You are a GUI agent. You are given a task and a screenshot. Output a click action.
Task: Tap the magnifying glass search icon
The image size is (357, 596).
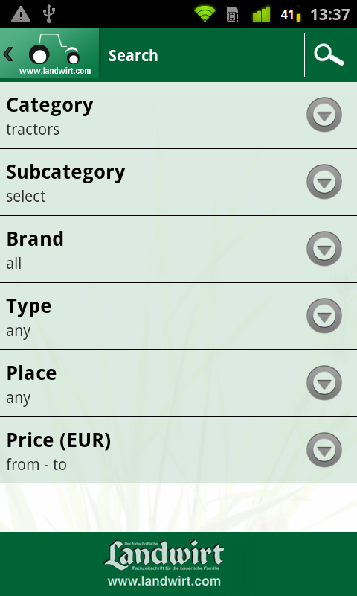pyautogui.click(x=329, y=55)
